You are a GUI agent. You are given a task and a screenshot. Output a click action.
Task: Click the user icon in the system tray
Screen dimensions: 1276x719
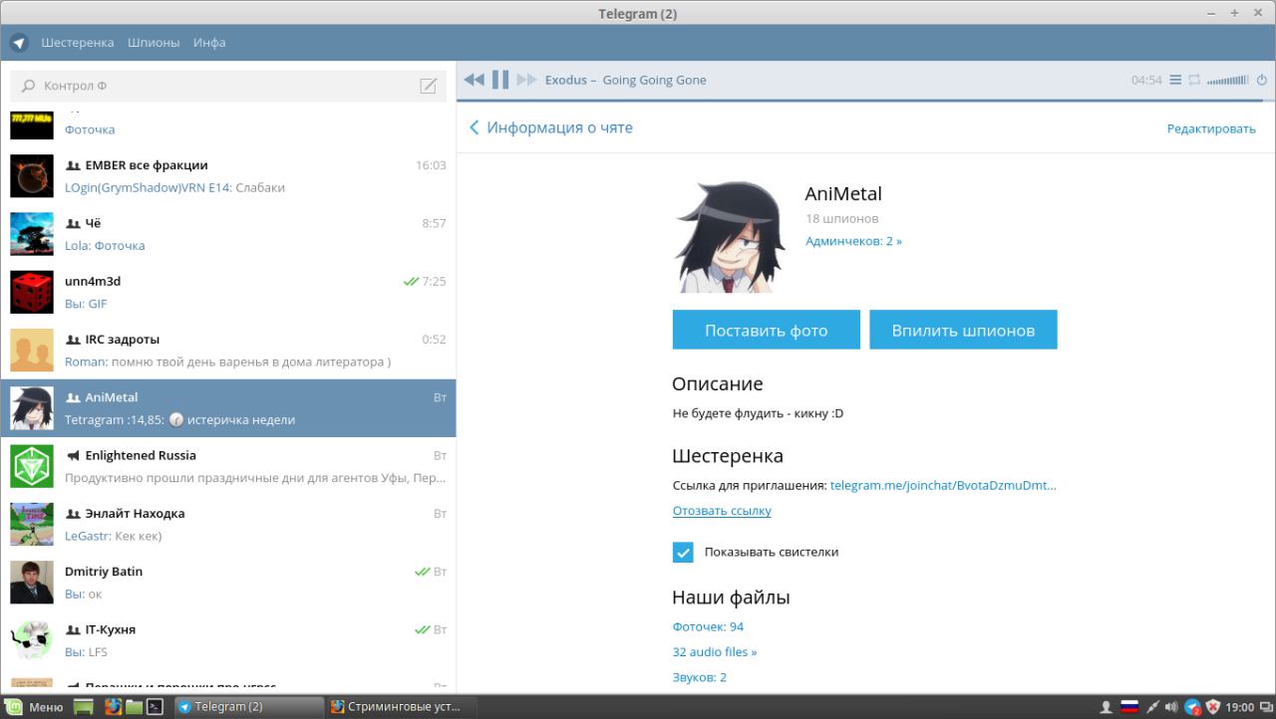[x=1106, y=707]
